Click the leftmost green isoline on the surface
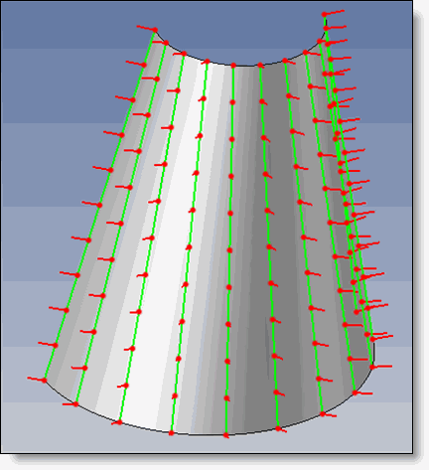Image resolution: width=429 pixels, height=470 pixels. tap(99, 205)
